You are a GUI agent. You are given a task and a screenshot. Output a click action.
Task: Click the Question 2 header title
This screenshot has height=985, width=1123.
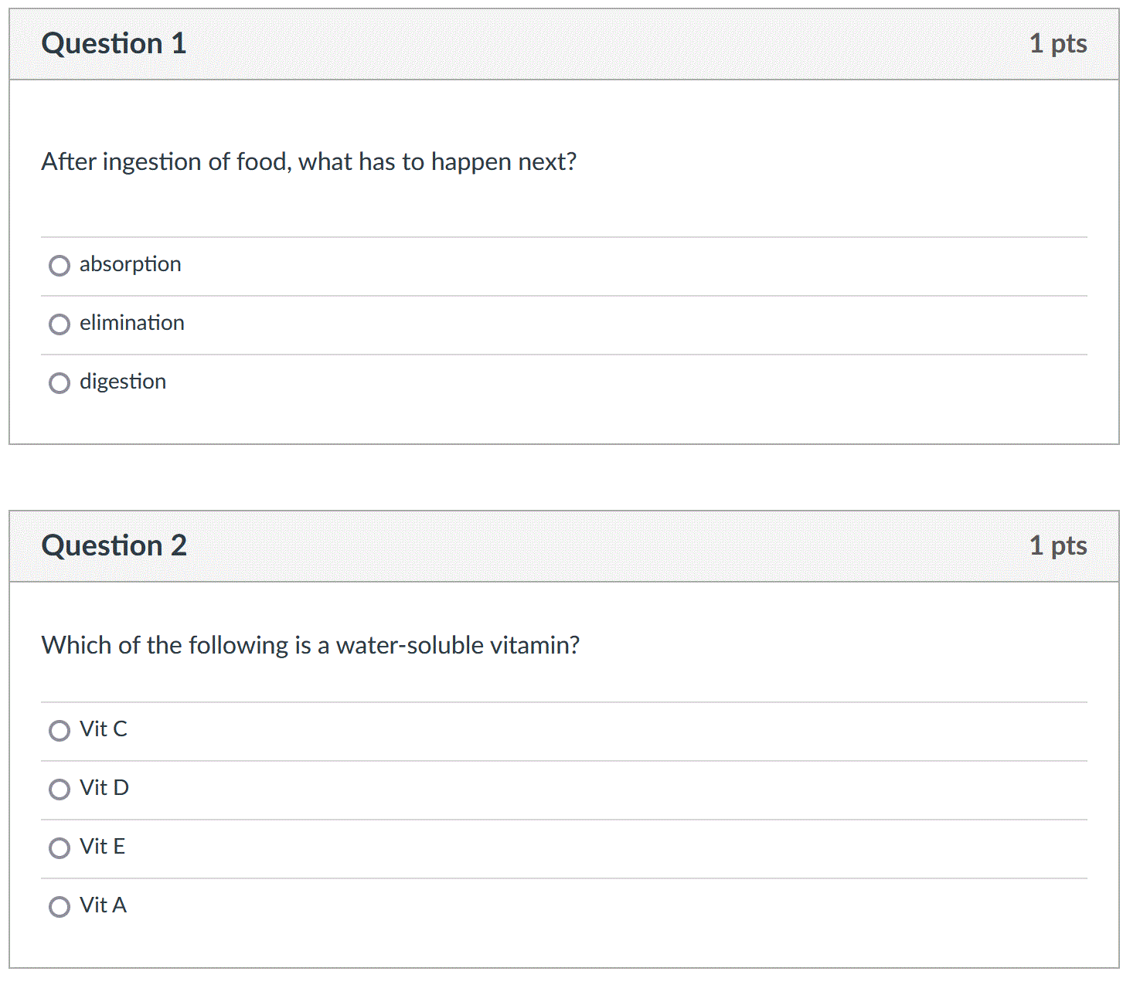[x=114, y=546]
